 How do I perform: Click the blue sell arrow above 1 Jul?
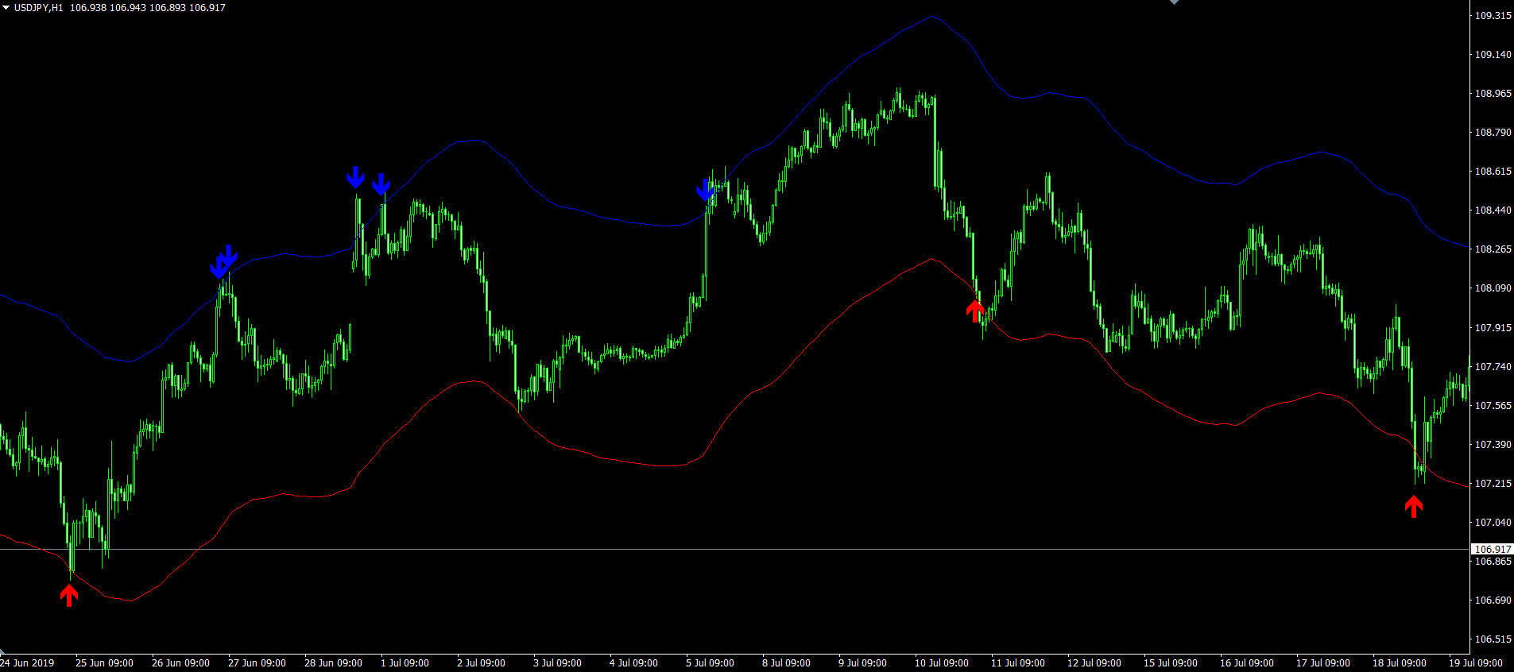[381, 183]
